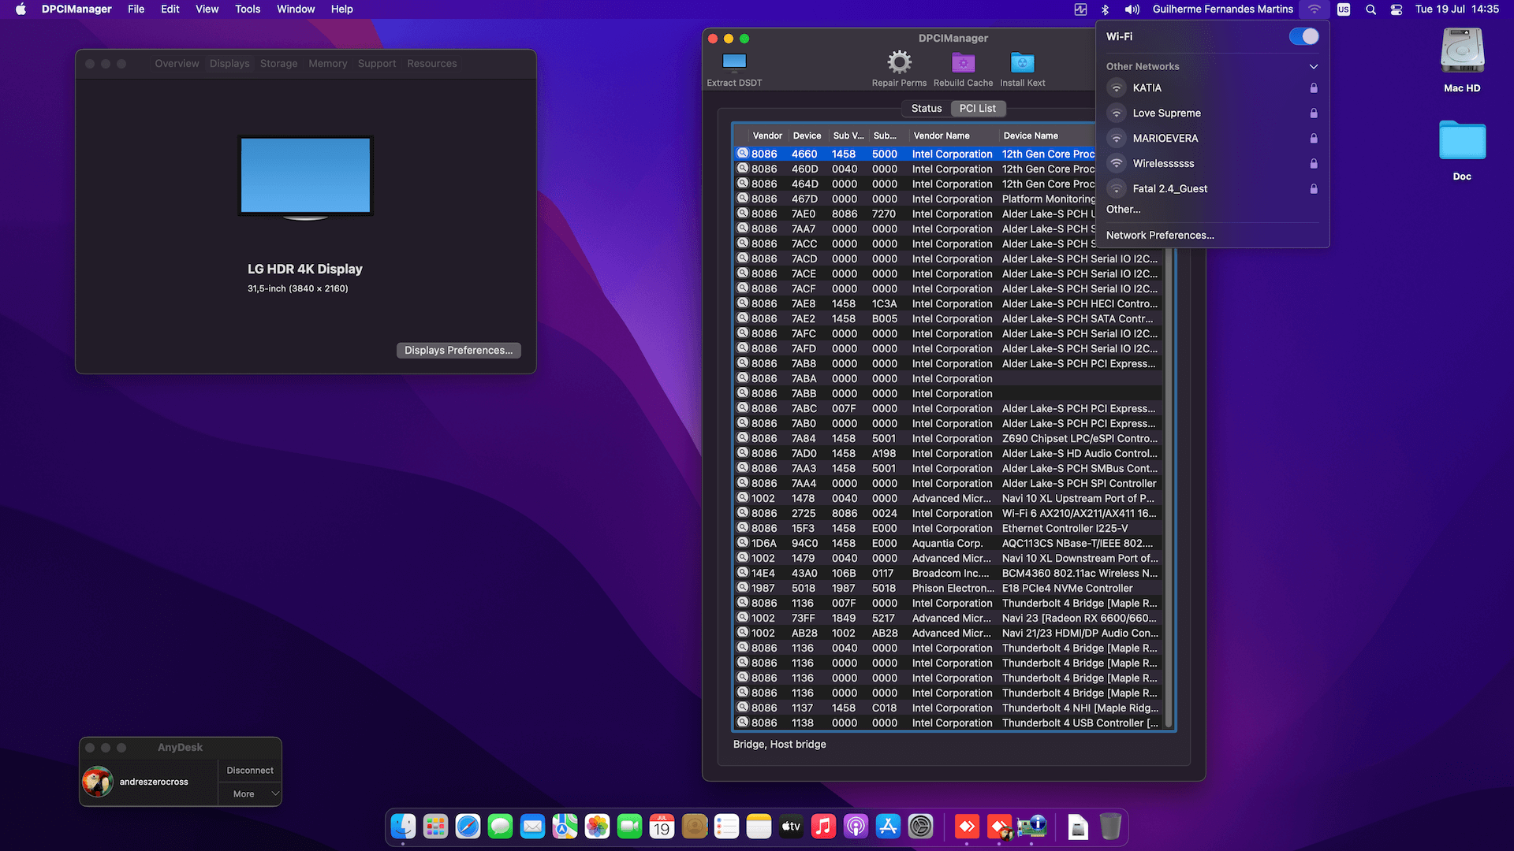
Task: Open the Tools menu
Action: tap(247, 9)
